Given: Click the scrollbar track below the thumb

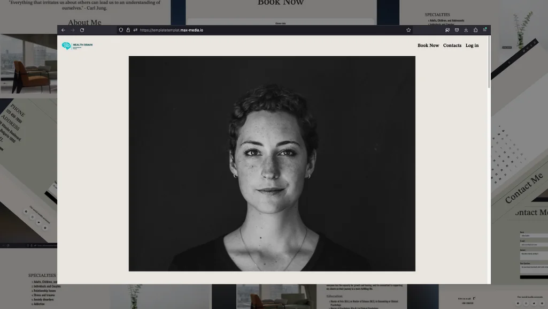Looking at the screenshot, I should coord(489,187).
